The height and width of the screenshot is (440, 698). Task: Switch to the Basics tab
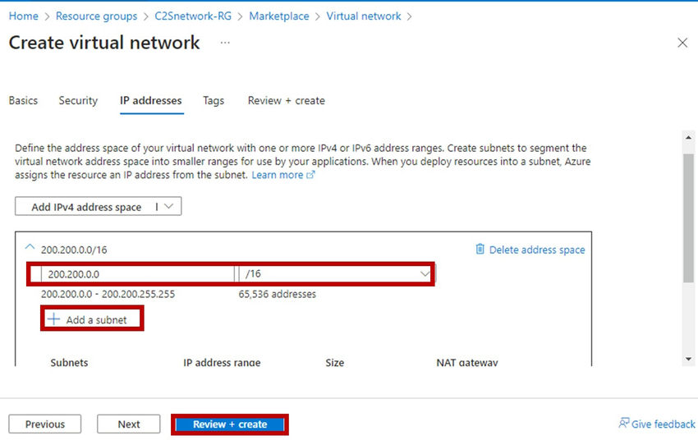tap(23, 100)
